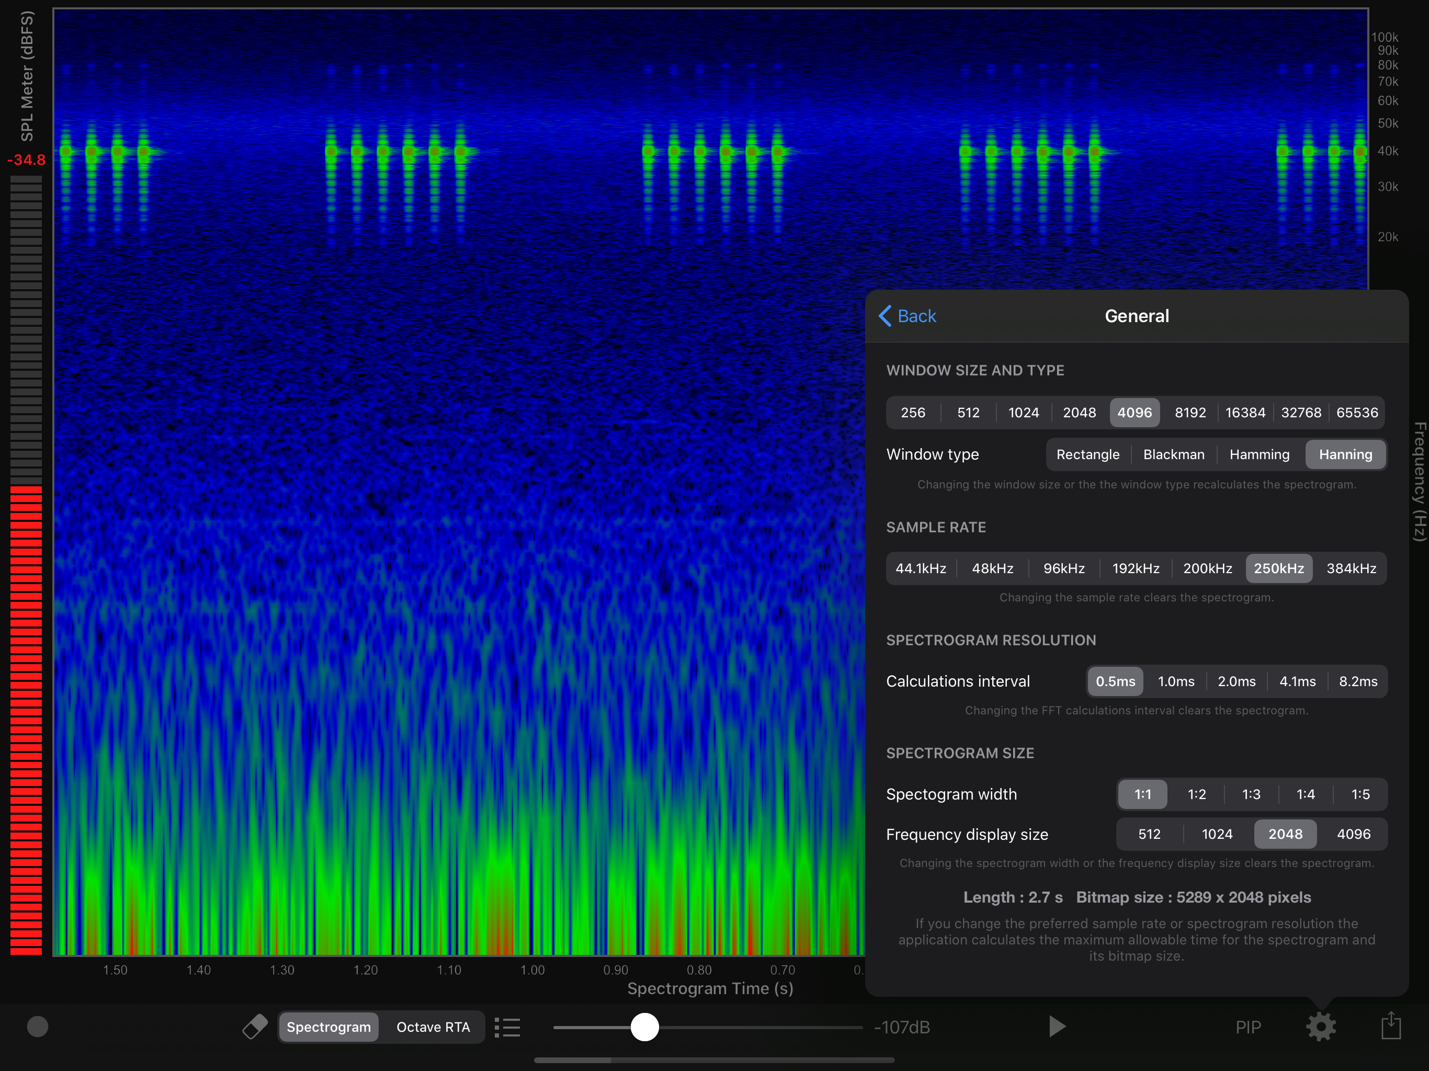Click the eraser clear icon
This screenshot has width=1429, height=1071.
coord(255,1027)
